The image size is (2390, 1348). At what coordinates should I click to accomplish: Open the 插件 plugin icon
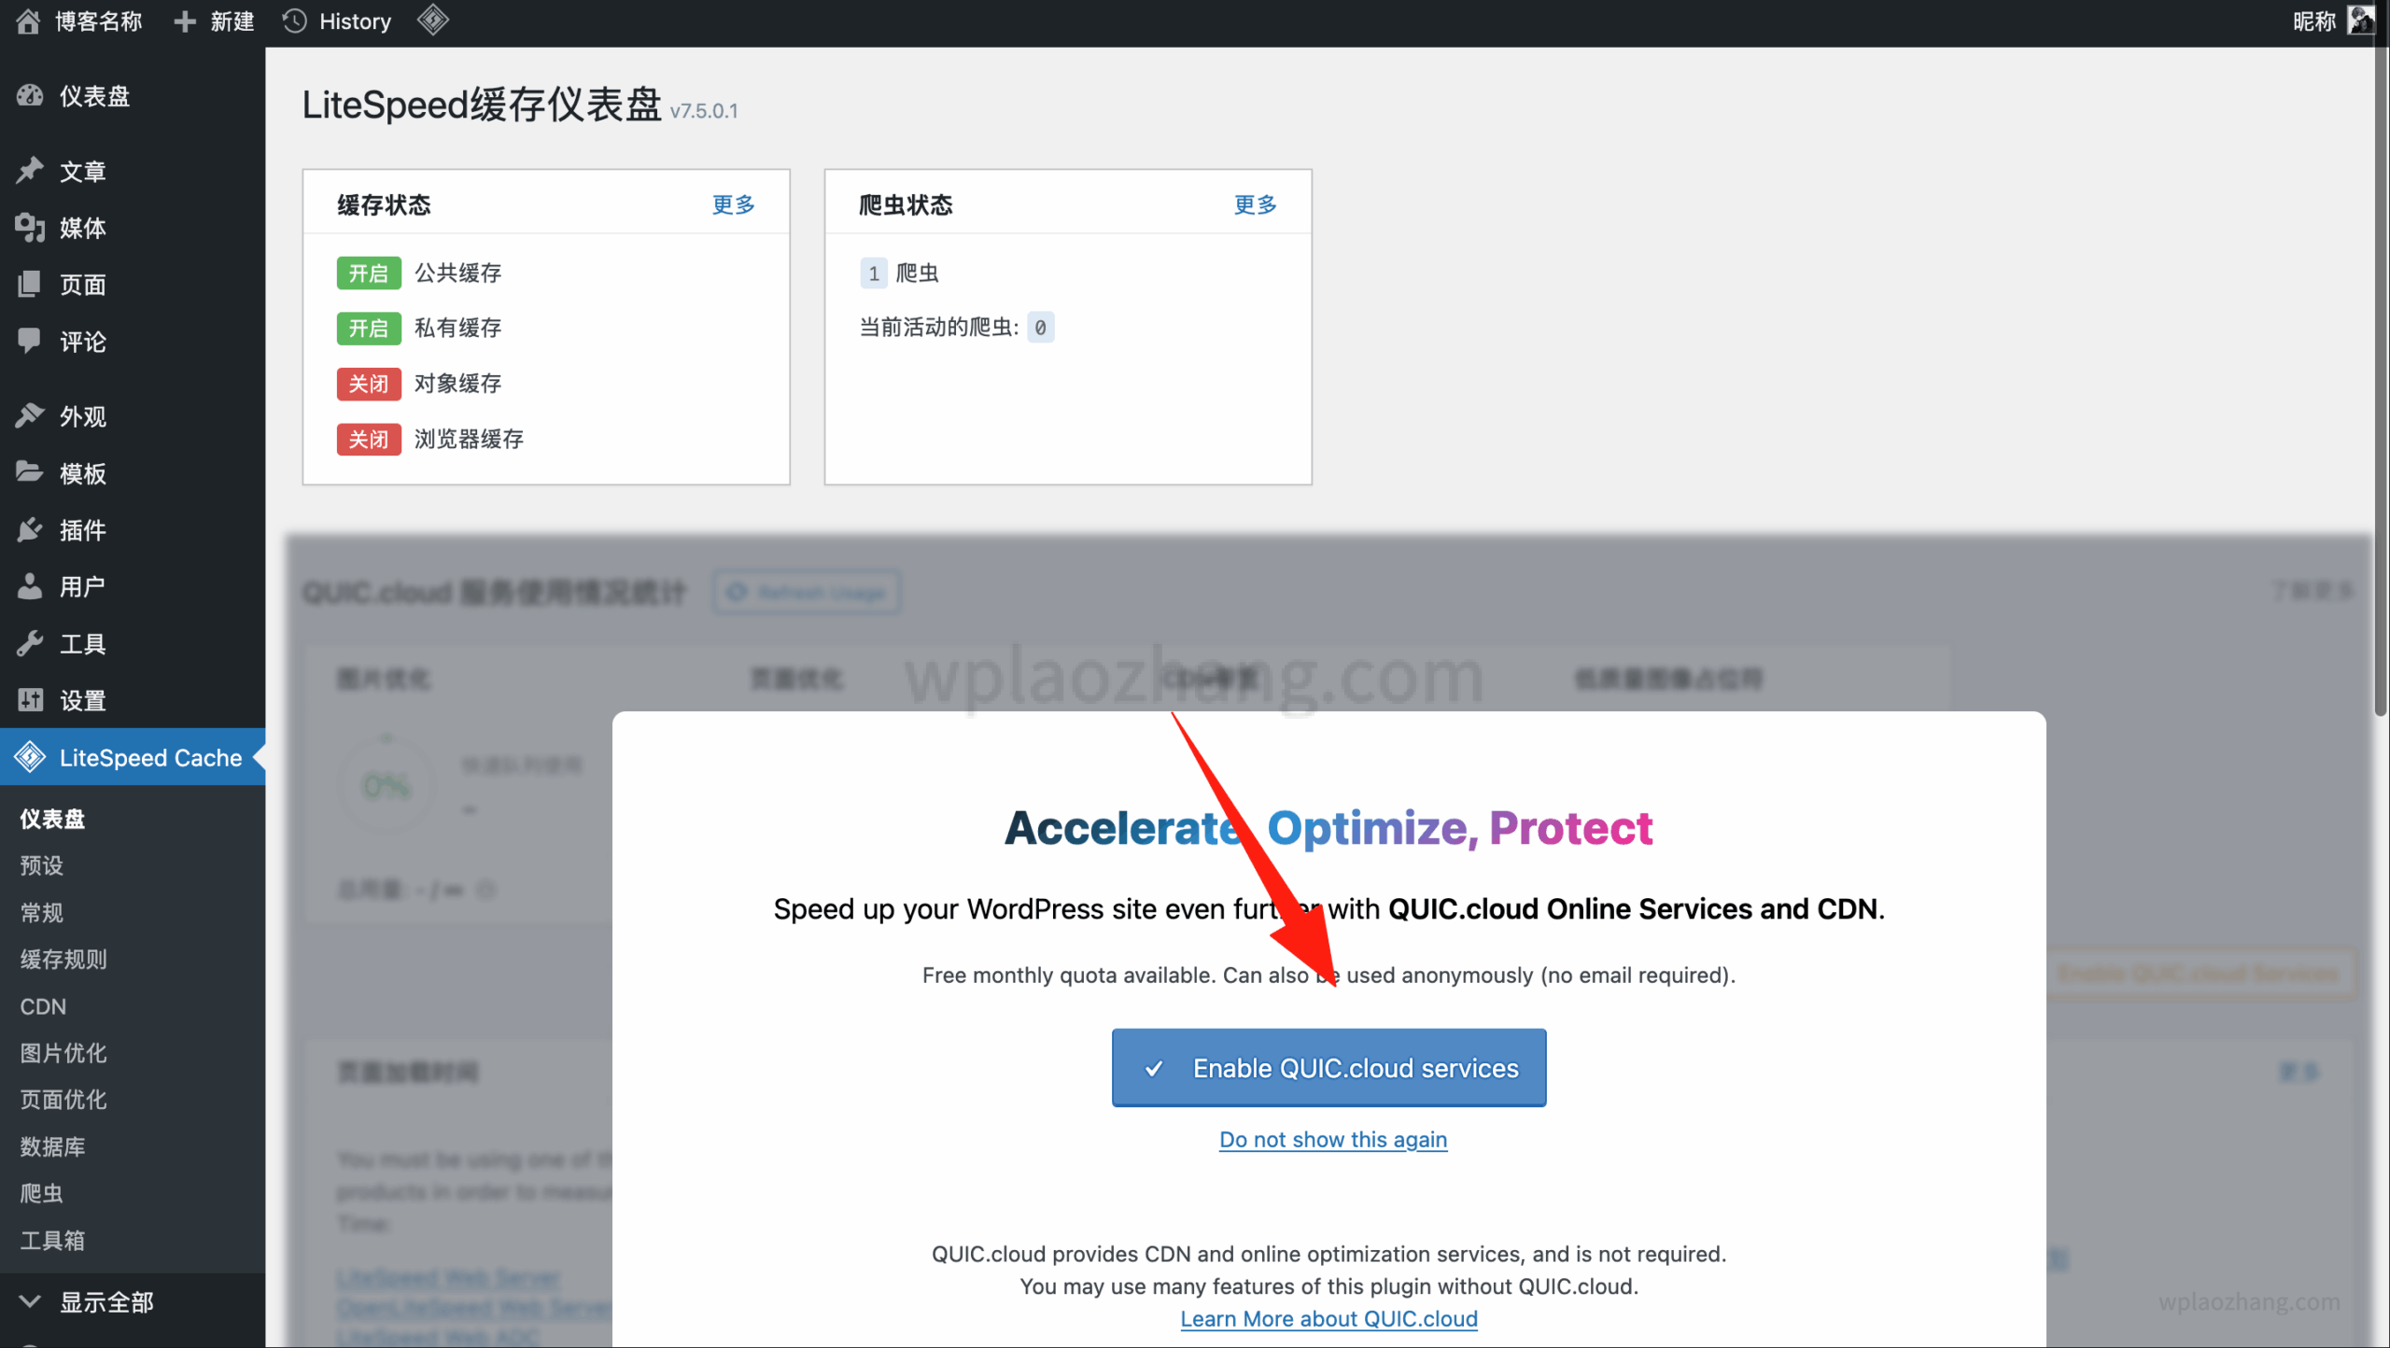pyautogui.click(x=30, y=529)
